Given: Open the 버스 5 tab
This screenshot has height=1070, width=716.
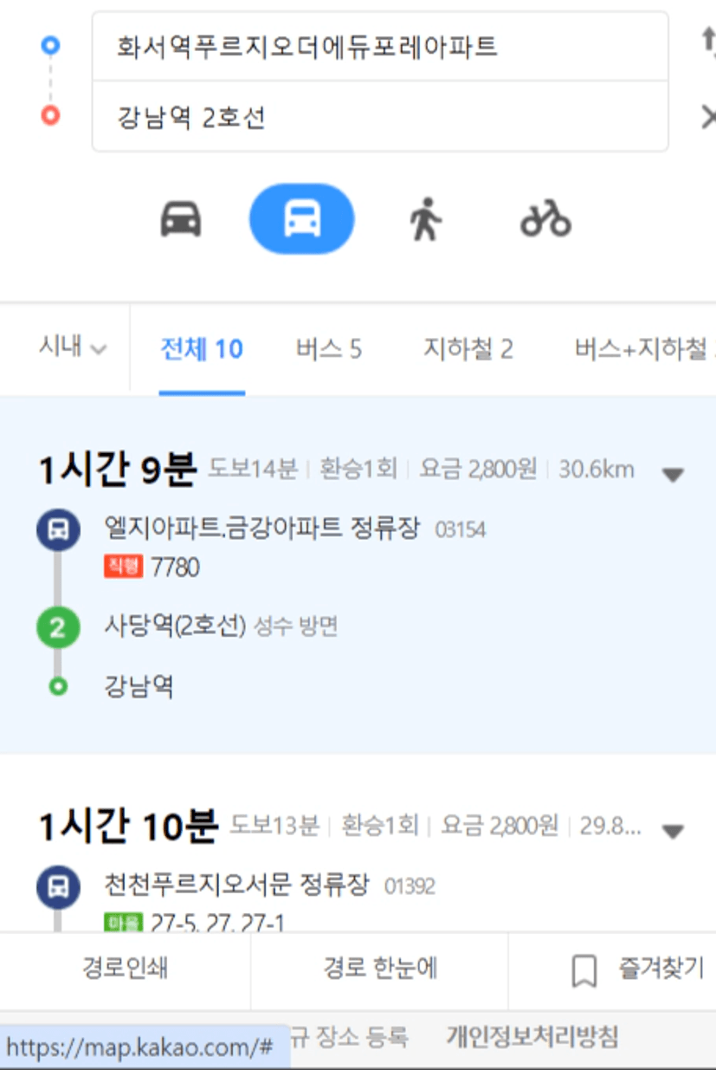Looking at the screenshot, I should 329,349.
